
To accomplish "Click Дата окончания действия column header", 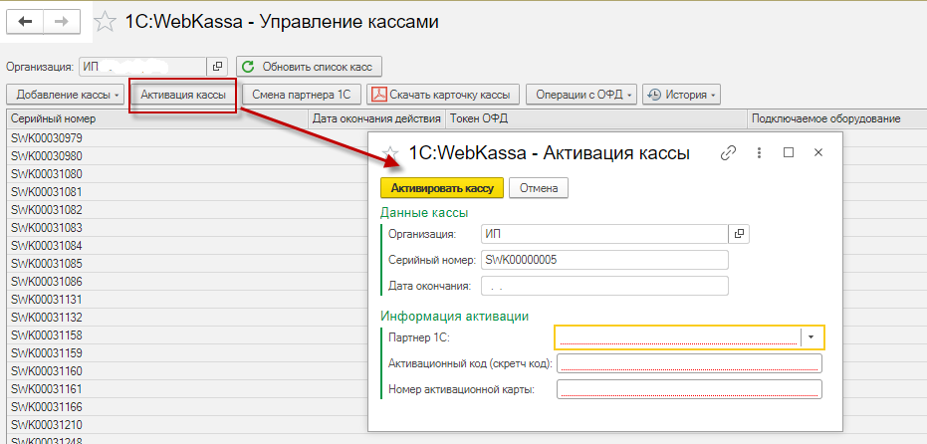I will tap(376, 118).
